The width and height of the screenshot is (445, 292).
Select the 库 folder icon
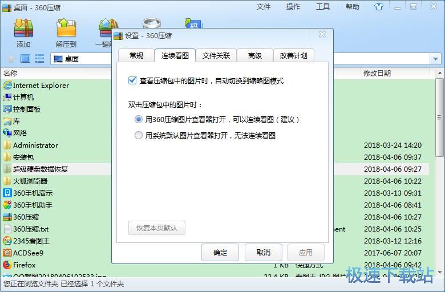(x=7, y=121)
